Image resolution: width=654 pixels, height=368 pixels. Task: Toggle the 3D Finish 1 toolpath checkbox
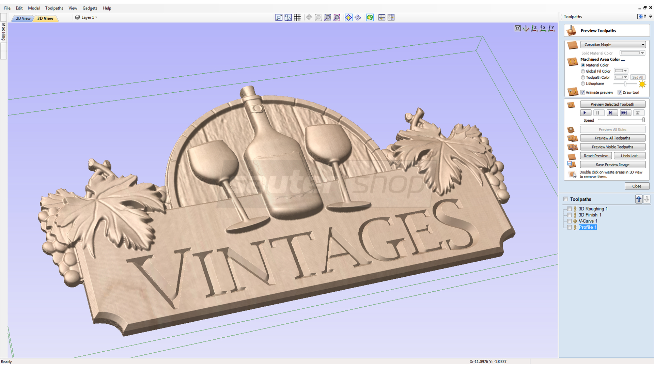point(570,215)
